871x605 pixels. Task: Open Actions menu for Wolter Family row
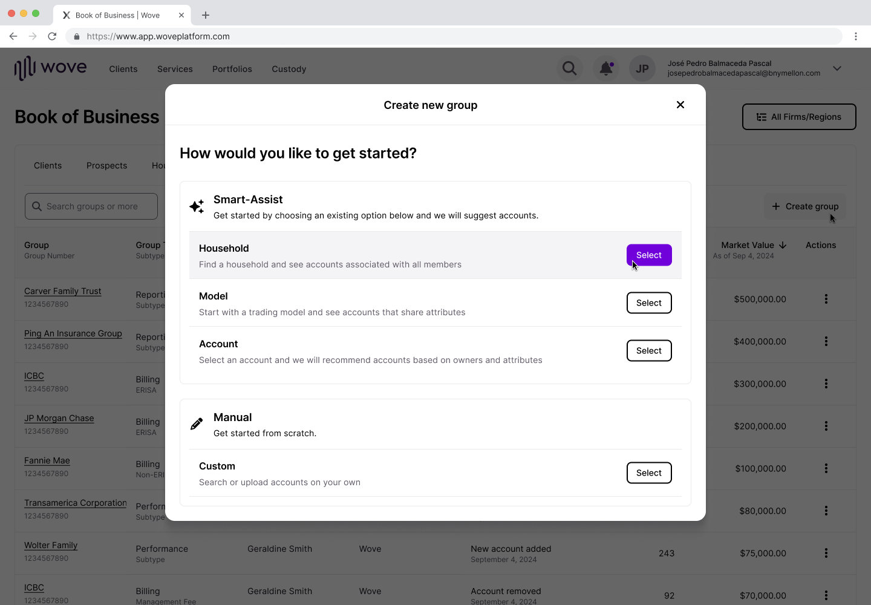[826, 553]
